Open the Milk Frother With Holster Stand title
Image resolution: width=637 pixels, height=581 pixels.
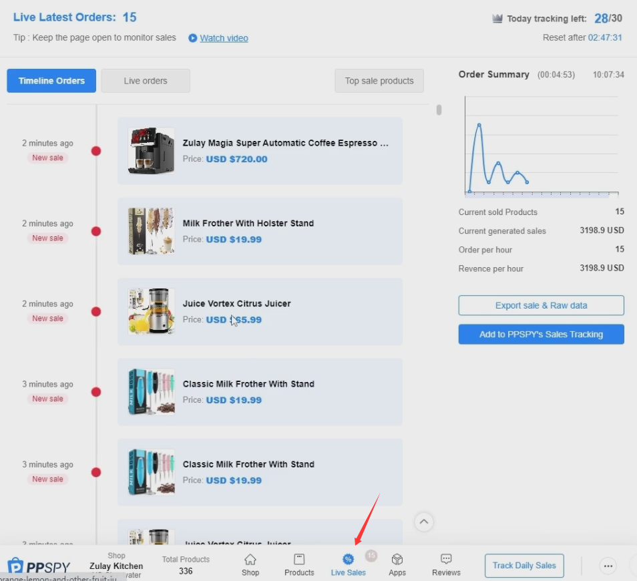248,223
